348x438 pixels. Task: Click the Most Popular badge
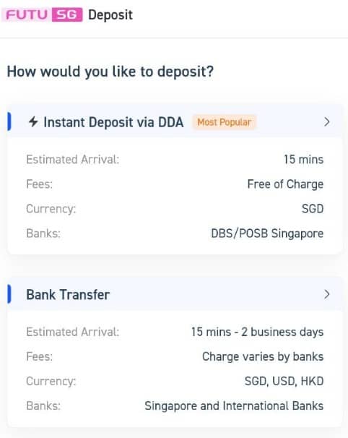coord(224,122)
